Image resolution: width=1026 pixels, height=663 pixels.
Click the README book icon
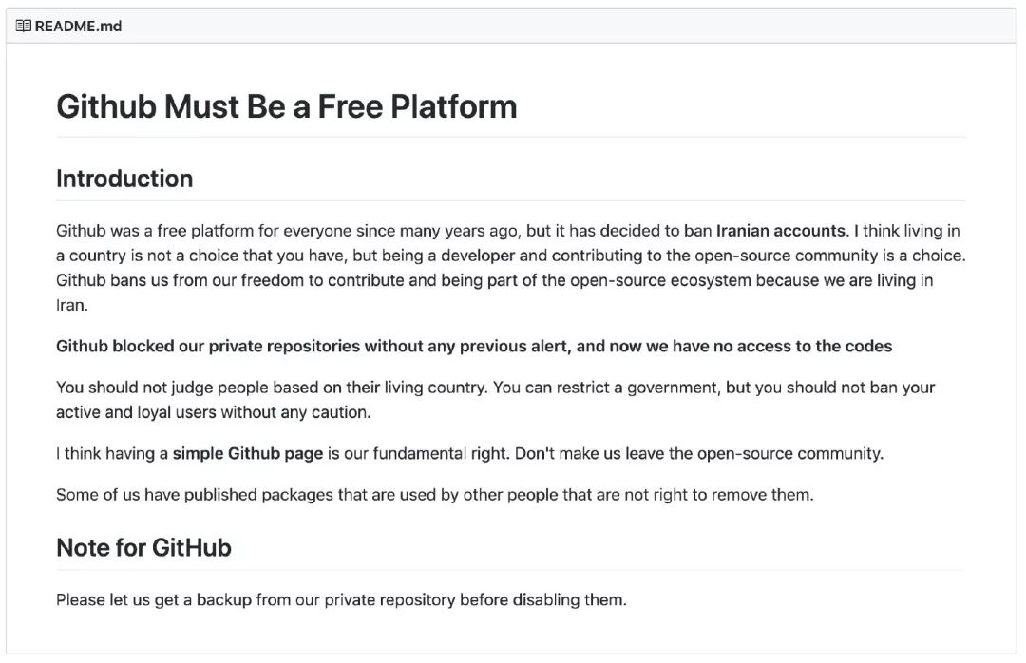[x=24, y=26]
